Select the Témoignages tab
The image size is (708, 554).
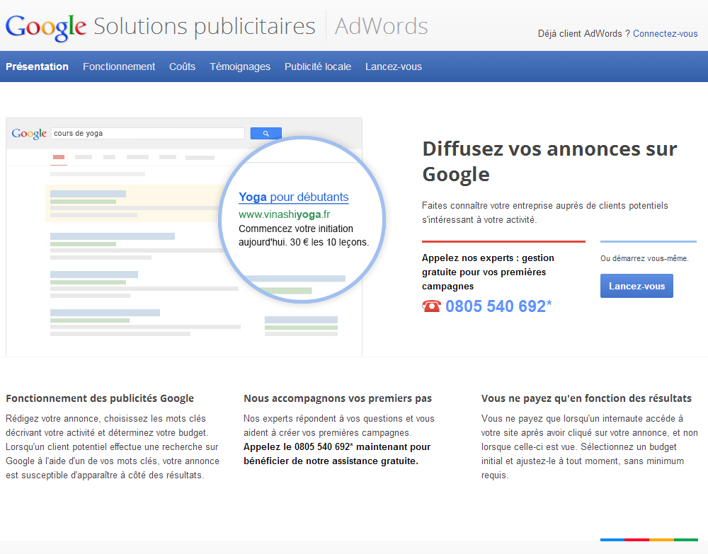pos(240,67)
